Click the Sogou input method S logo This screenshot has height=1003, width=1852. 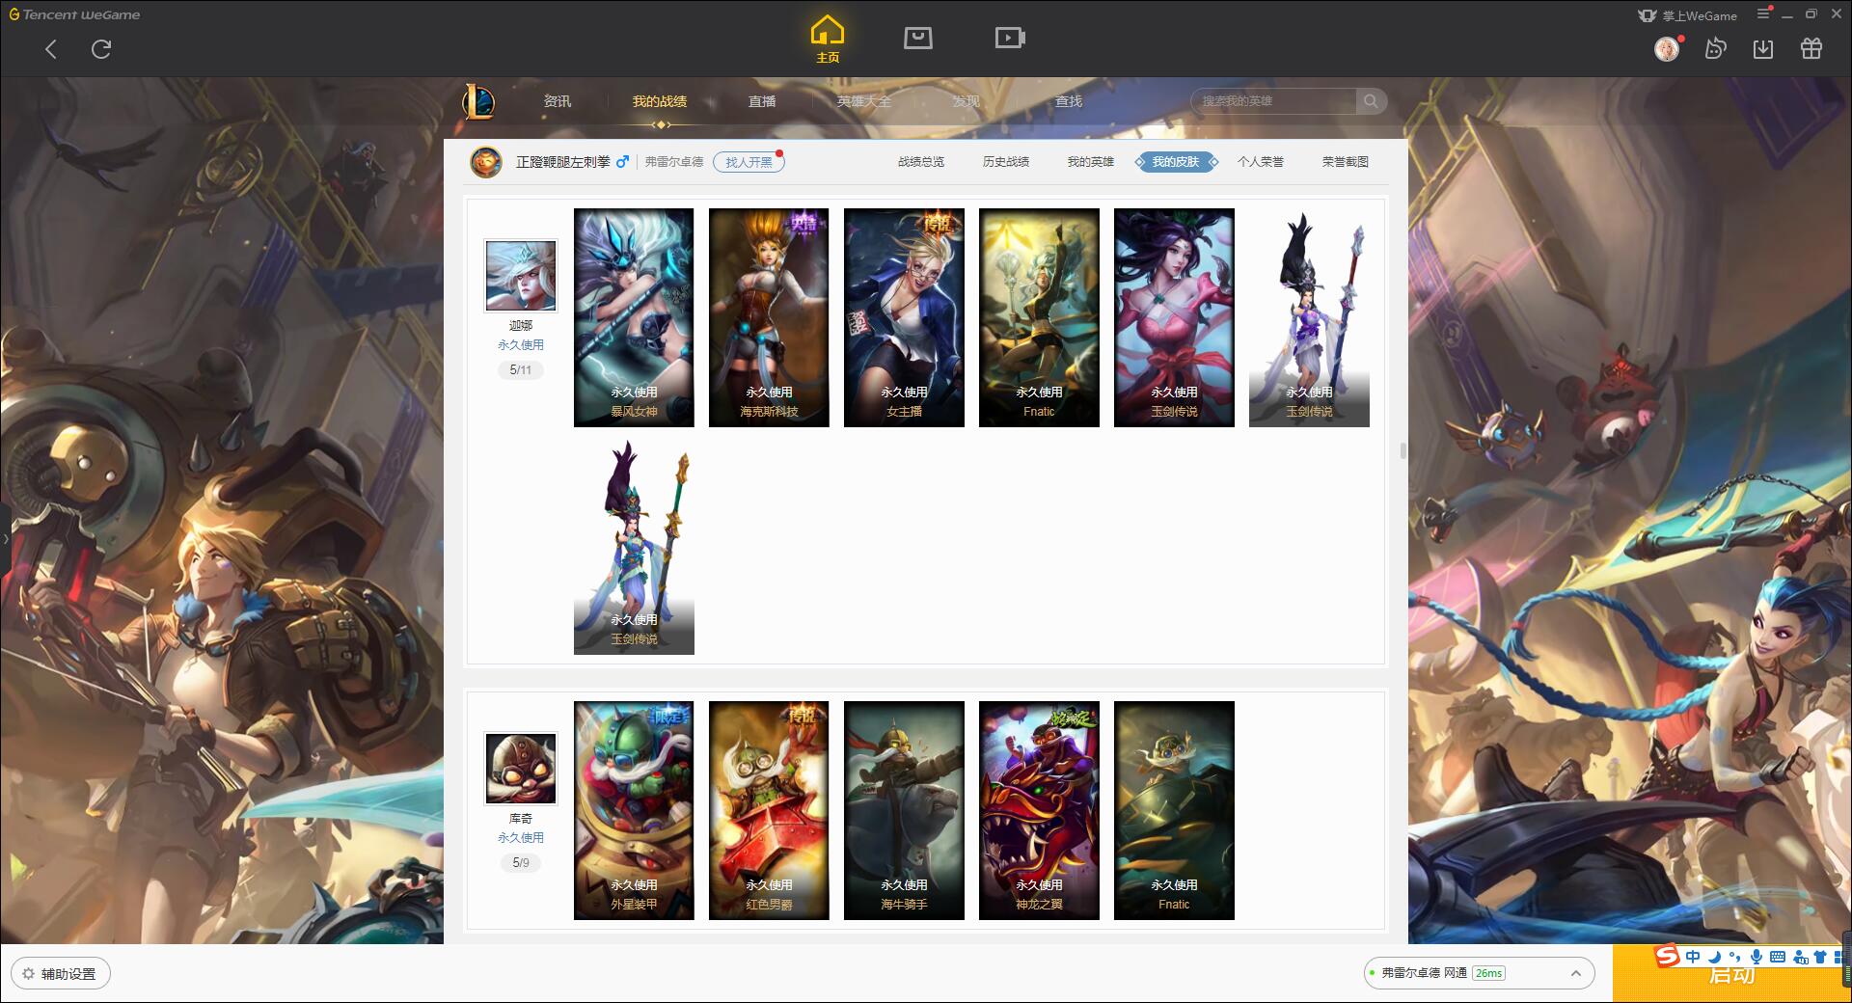1667,957
